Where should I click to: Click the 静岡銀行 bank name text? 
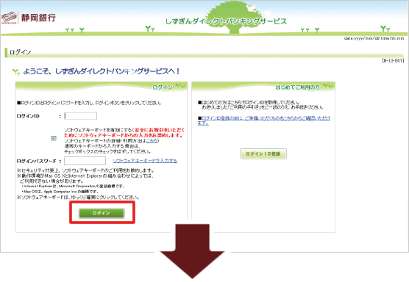(x=38, y=18)
